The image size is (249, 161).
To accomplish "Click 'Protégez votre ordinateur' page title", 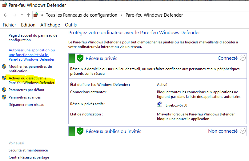I will [x=134, y=33].
